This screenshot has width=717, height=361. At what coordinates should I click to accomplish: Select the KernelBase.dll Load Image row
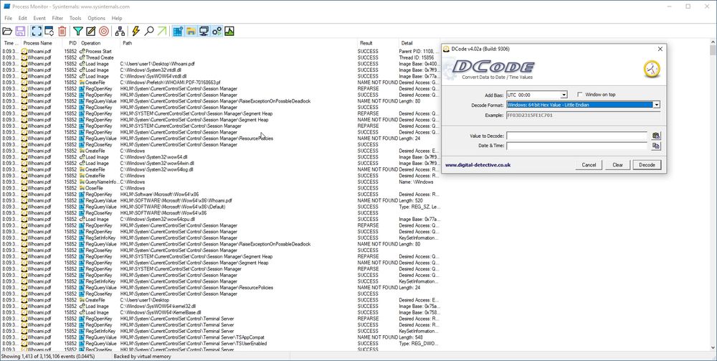(x=221, y=312)
